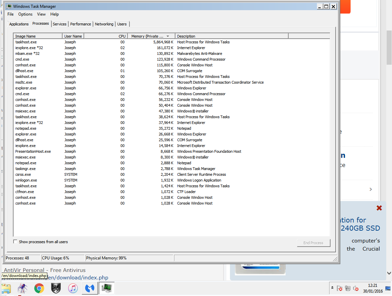Click the Task Manager taskbar button
This screenshot has width=392, height=296.
click(107, 288)
